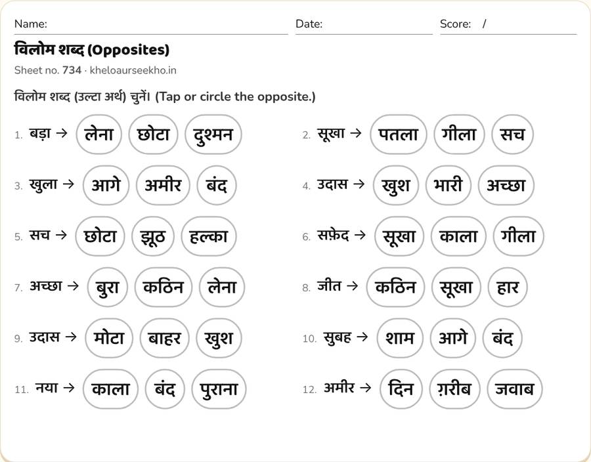Viewport: 591px width, 462px height.
Task: Choose शाम as opposite of सुबह in question 10
Action: click(400, 338)
